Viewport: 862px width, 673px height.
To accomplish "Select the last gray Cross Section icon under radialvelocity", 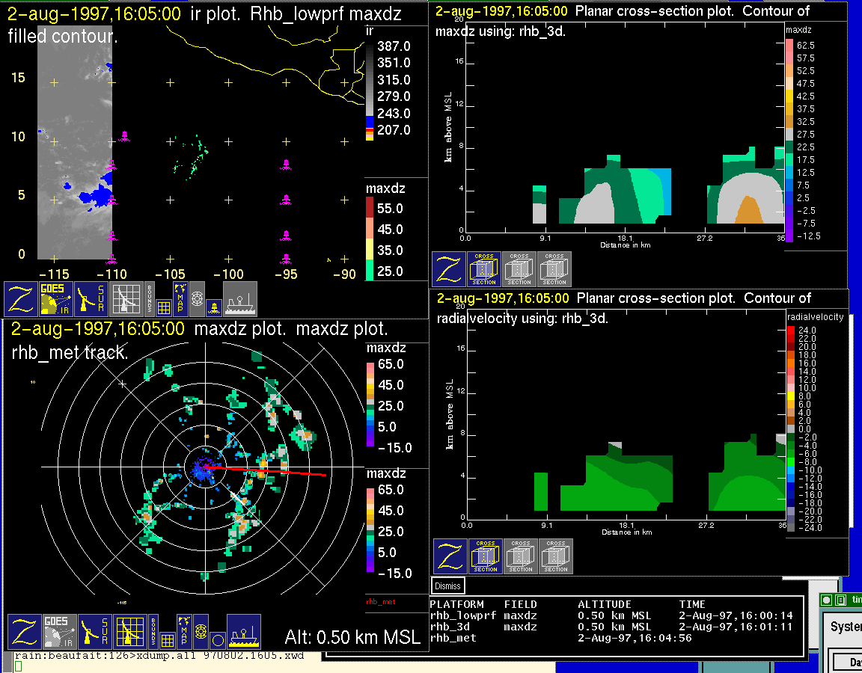I will (556, 556).
